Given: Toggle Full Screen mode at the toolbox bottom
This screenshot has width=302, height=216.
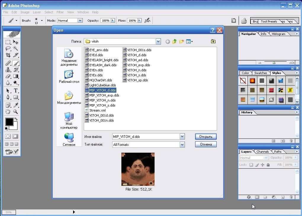Looking at the screenshot, I should coord(16,144).
